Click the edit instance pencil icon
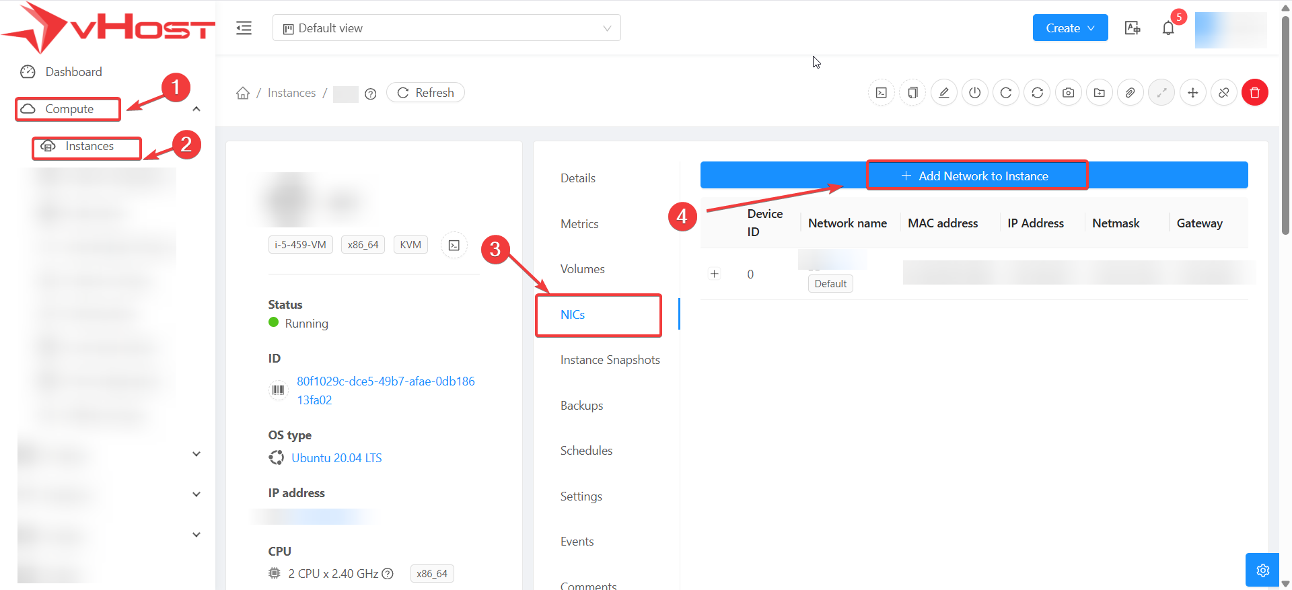The height and width of the screenshot is (590, 1292). 944,93
